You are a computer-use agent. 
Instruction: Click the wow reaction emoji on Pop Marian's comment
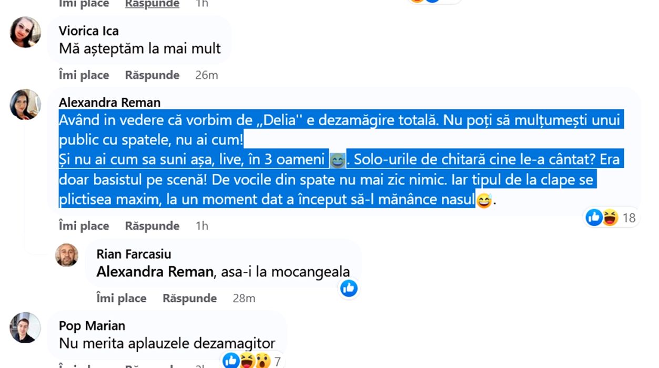(x=262, y=361)
